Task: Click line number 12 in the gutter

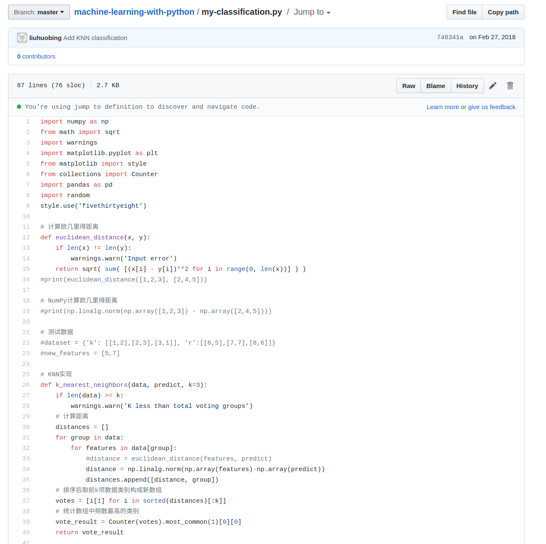Action: pyautogui.click(x=26, y=237)
